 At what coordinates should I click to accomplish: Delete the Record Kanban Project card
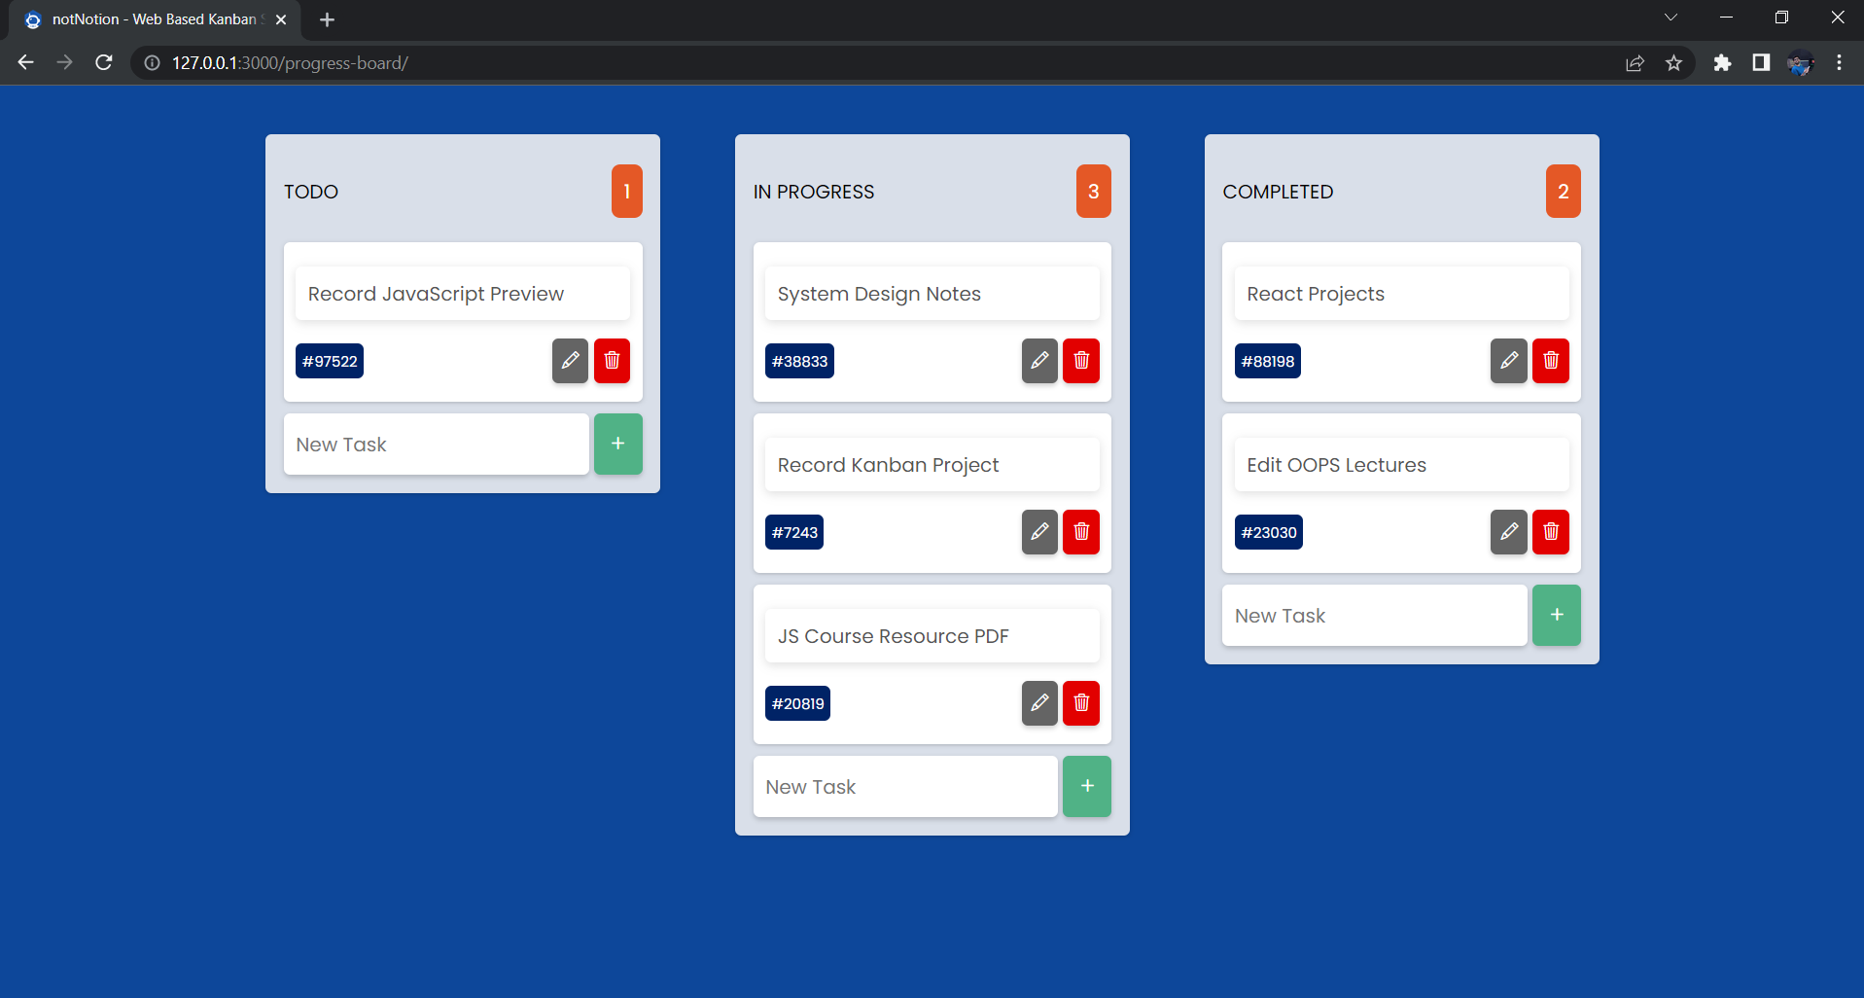tap(1080, 532)
